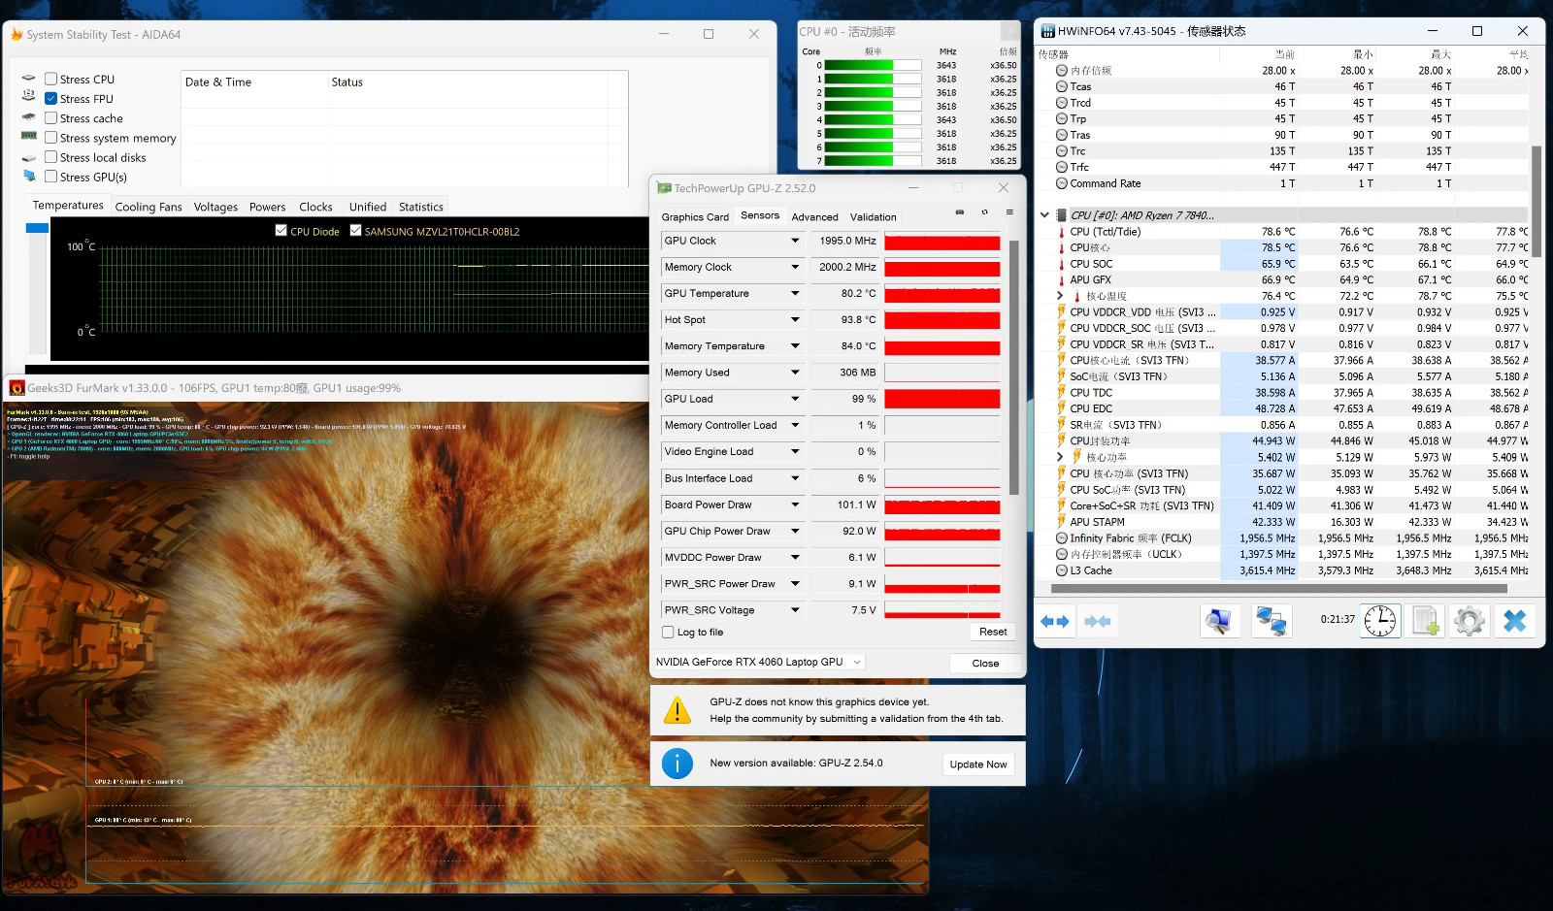1553x911 pixels.
Task: Click the HWiNFO64 title bar icon
Action: (1048, 31)
